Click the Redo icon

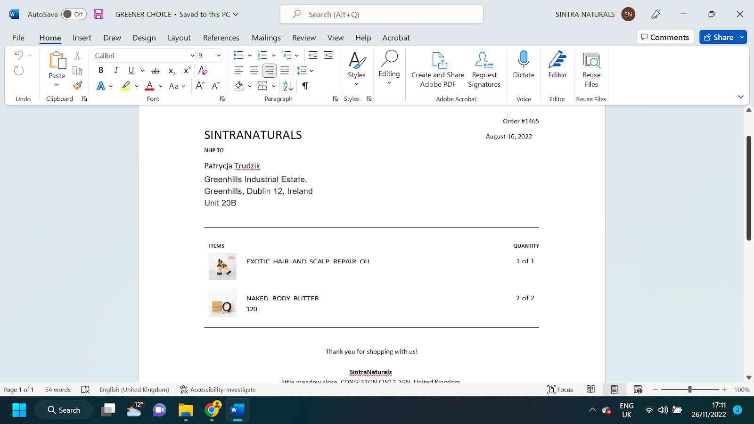[18, 71]
